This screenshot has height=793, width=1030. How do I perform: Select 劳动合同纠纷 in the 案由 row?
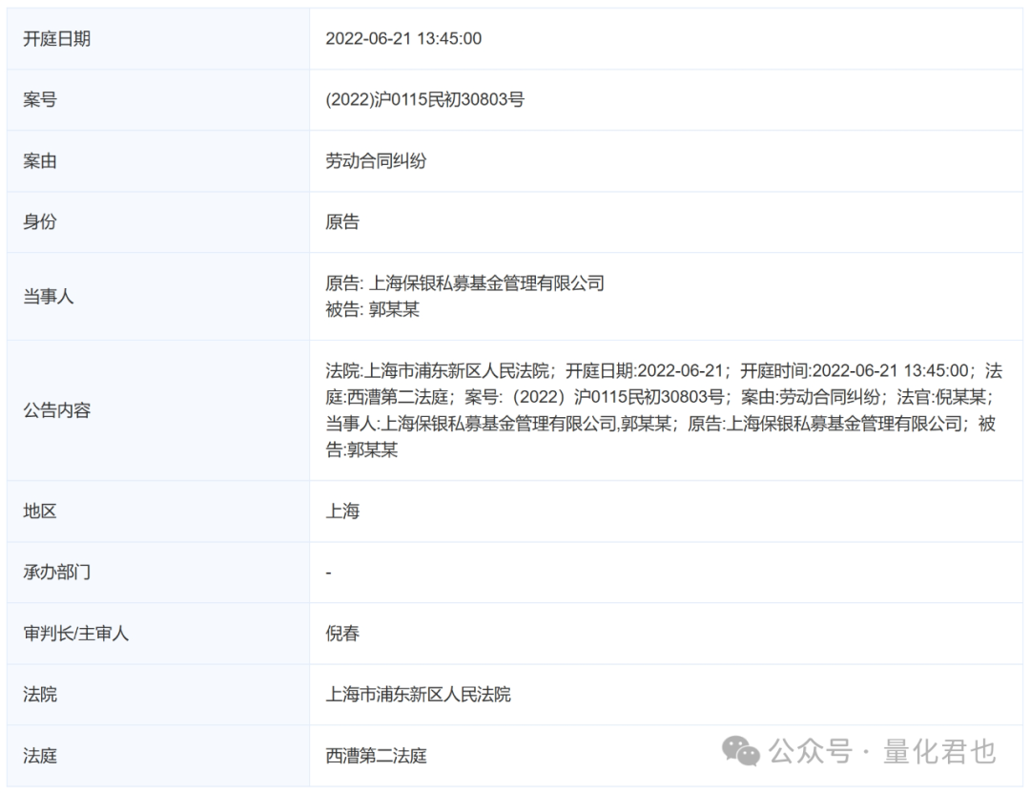(377, 161)
